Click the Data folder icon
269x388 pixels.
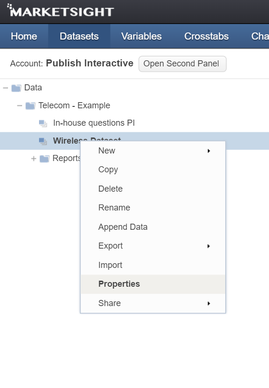pyautogui.click(x=16, y=88)
